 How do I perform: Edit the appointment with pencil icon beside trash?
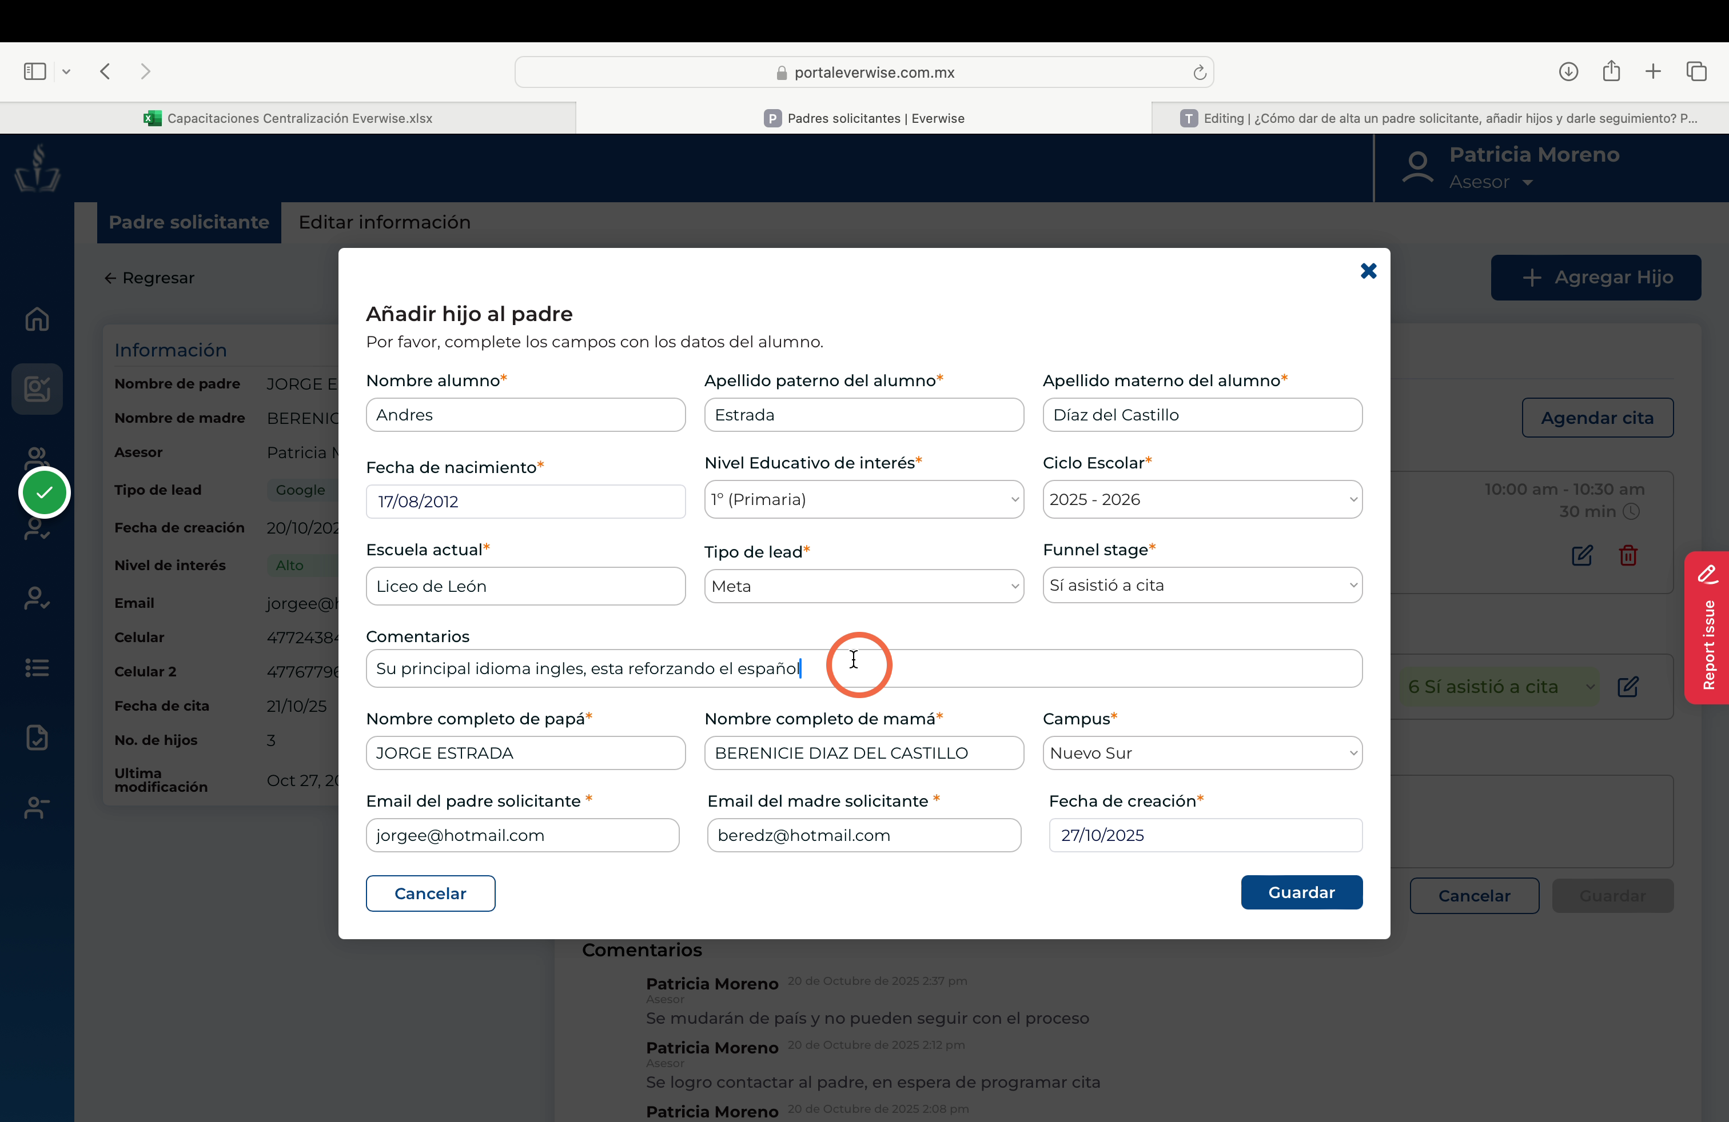point(1582,555)
